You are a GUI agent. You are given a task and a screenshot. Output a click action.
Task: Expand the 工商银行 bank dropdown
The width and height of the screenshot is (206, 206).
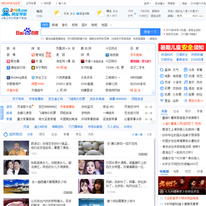(119, 78)
